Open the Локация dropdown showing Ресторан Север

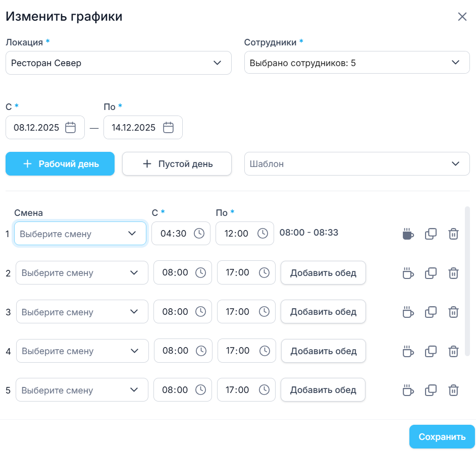click(x=118, y=63)
